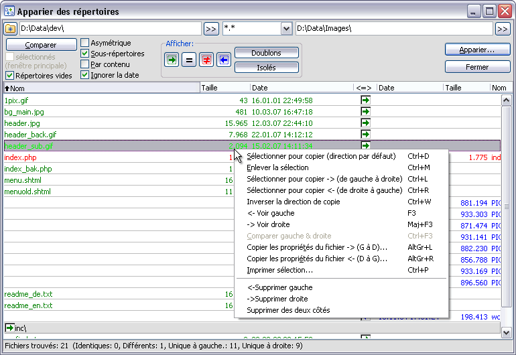Uncheck Répertoires vides checkbox

pyautogui.click(x=9, y=76)
